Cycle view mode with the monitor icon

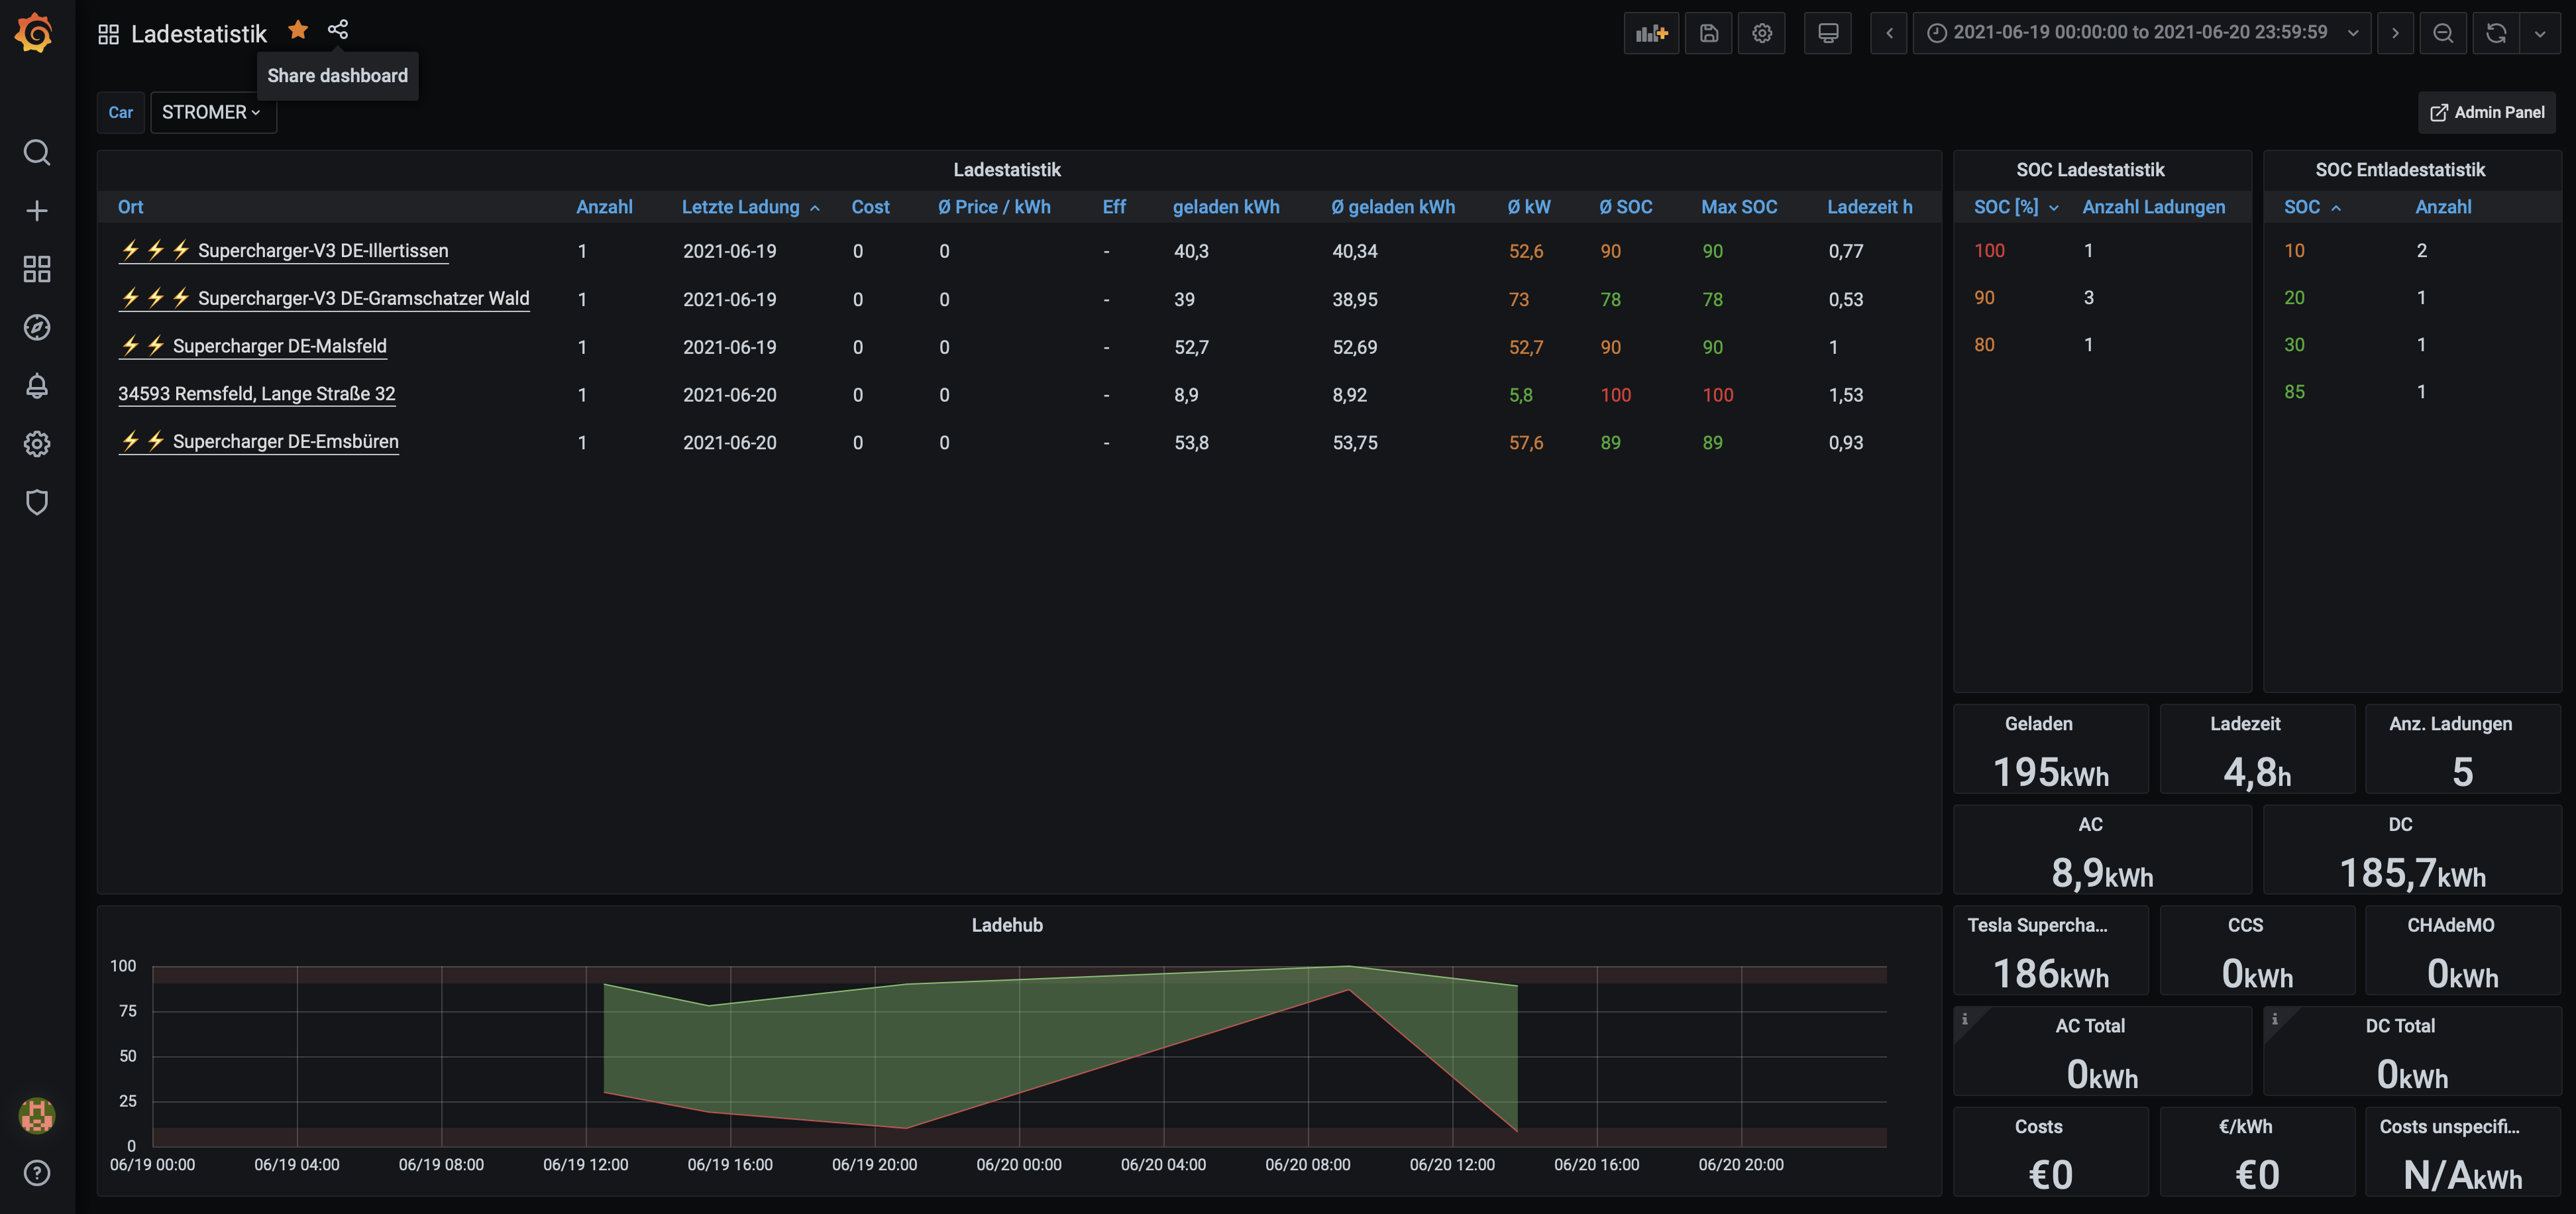1827,33
